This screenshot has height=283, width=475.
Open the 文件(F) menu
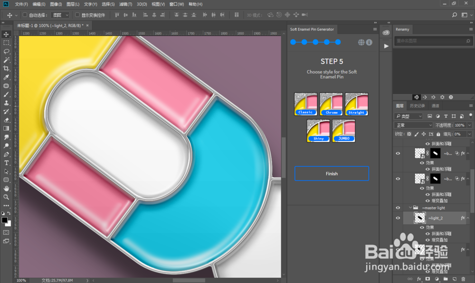21,4
